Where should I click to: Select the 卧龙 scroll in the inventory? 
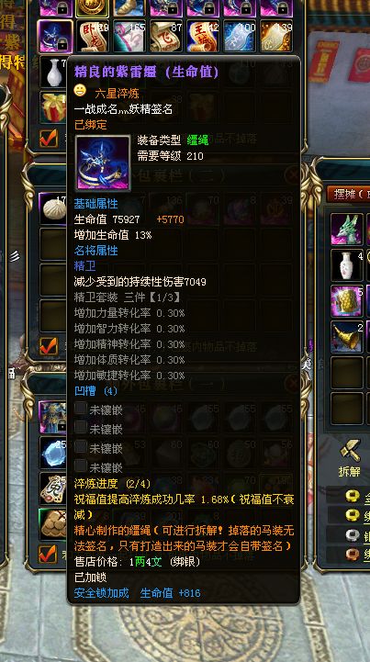[92, 37]
